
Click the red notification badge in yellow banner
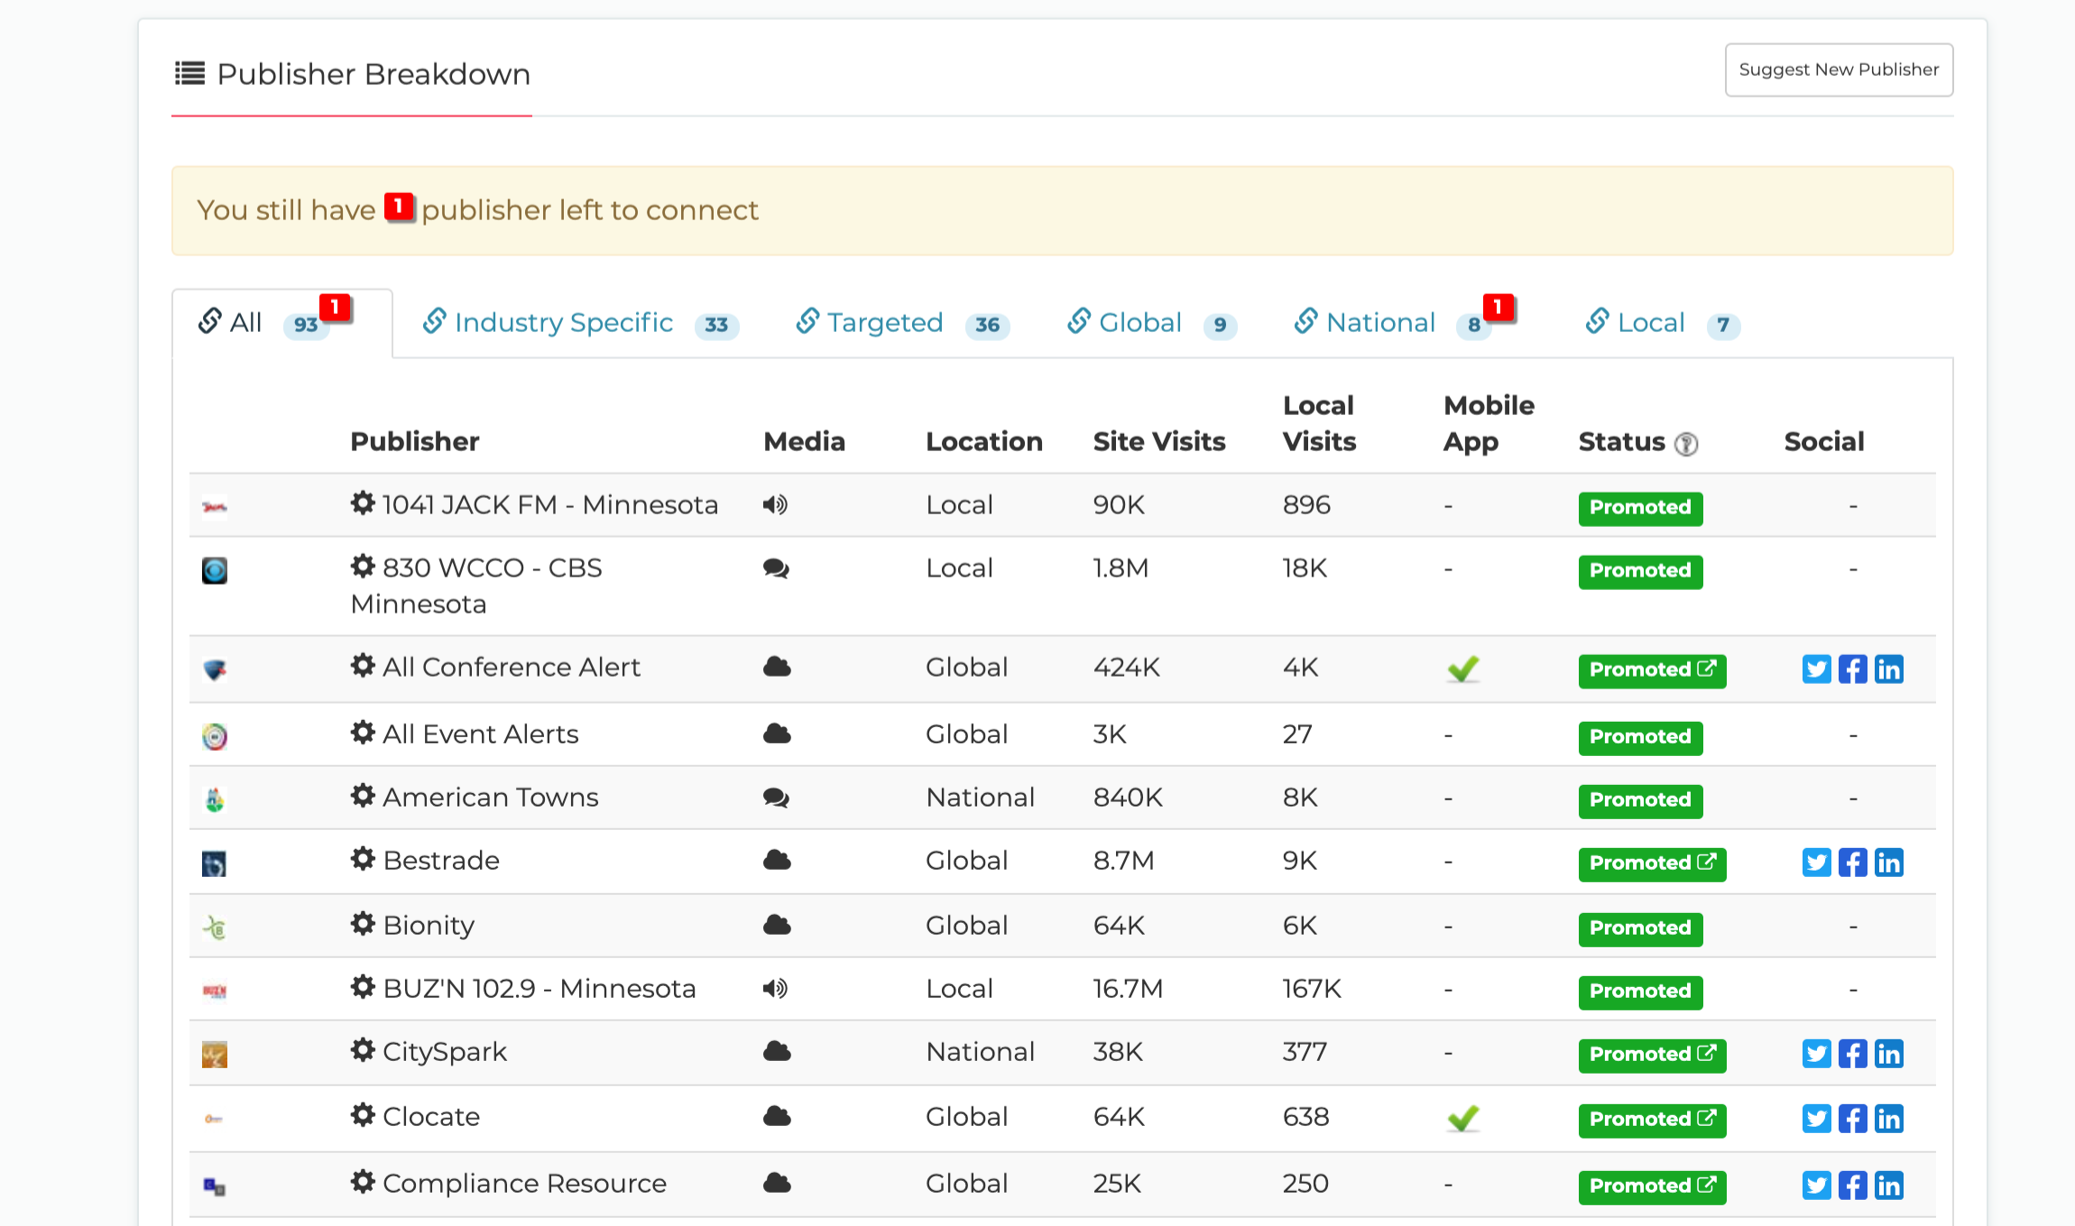click(399, 207)
